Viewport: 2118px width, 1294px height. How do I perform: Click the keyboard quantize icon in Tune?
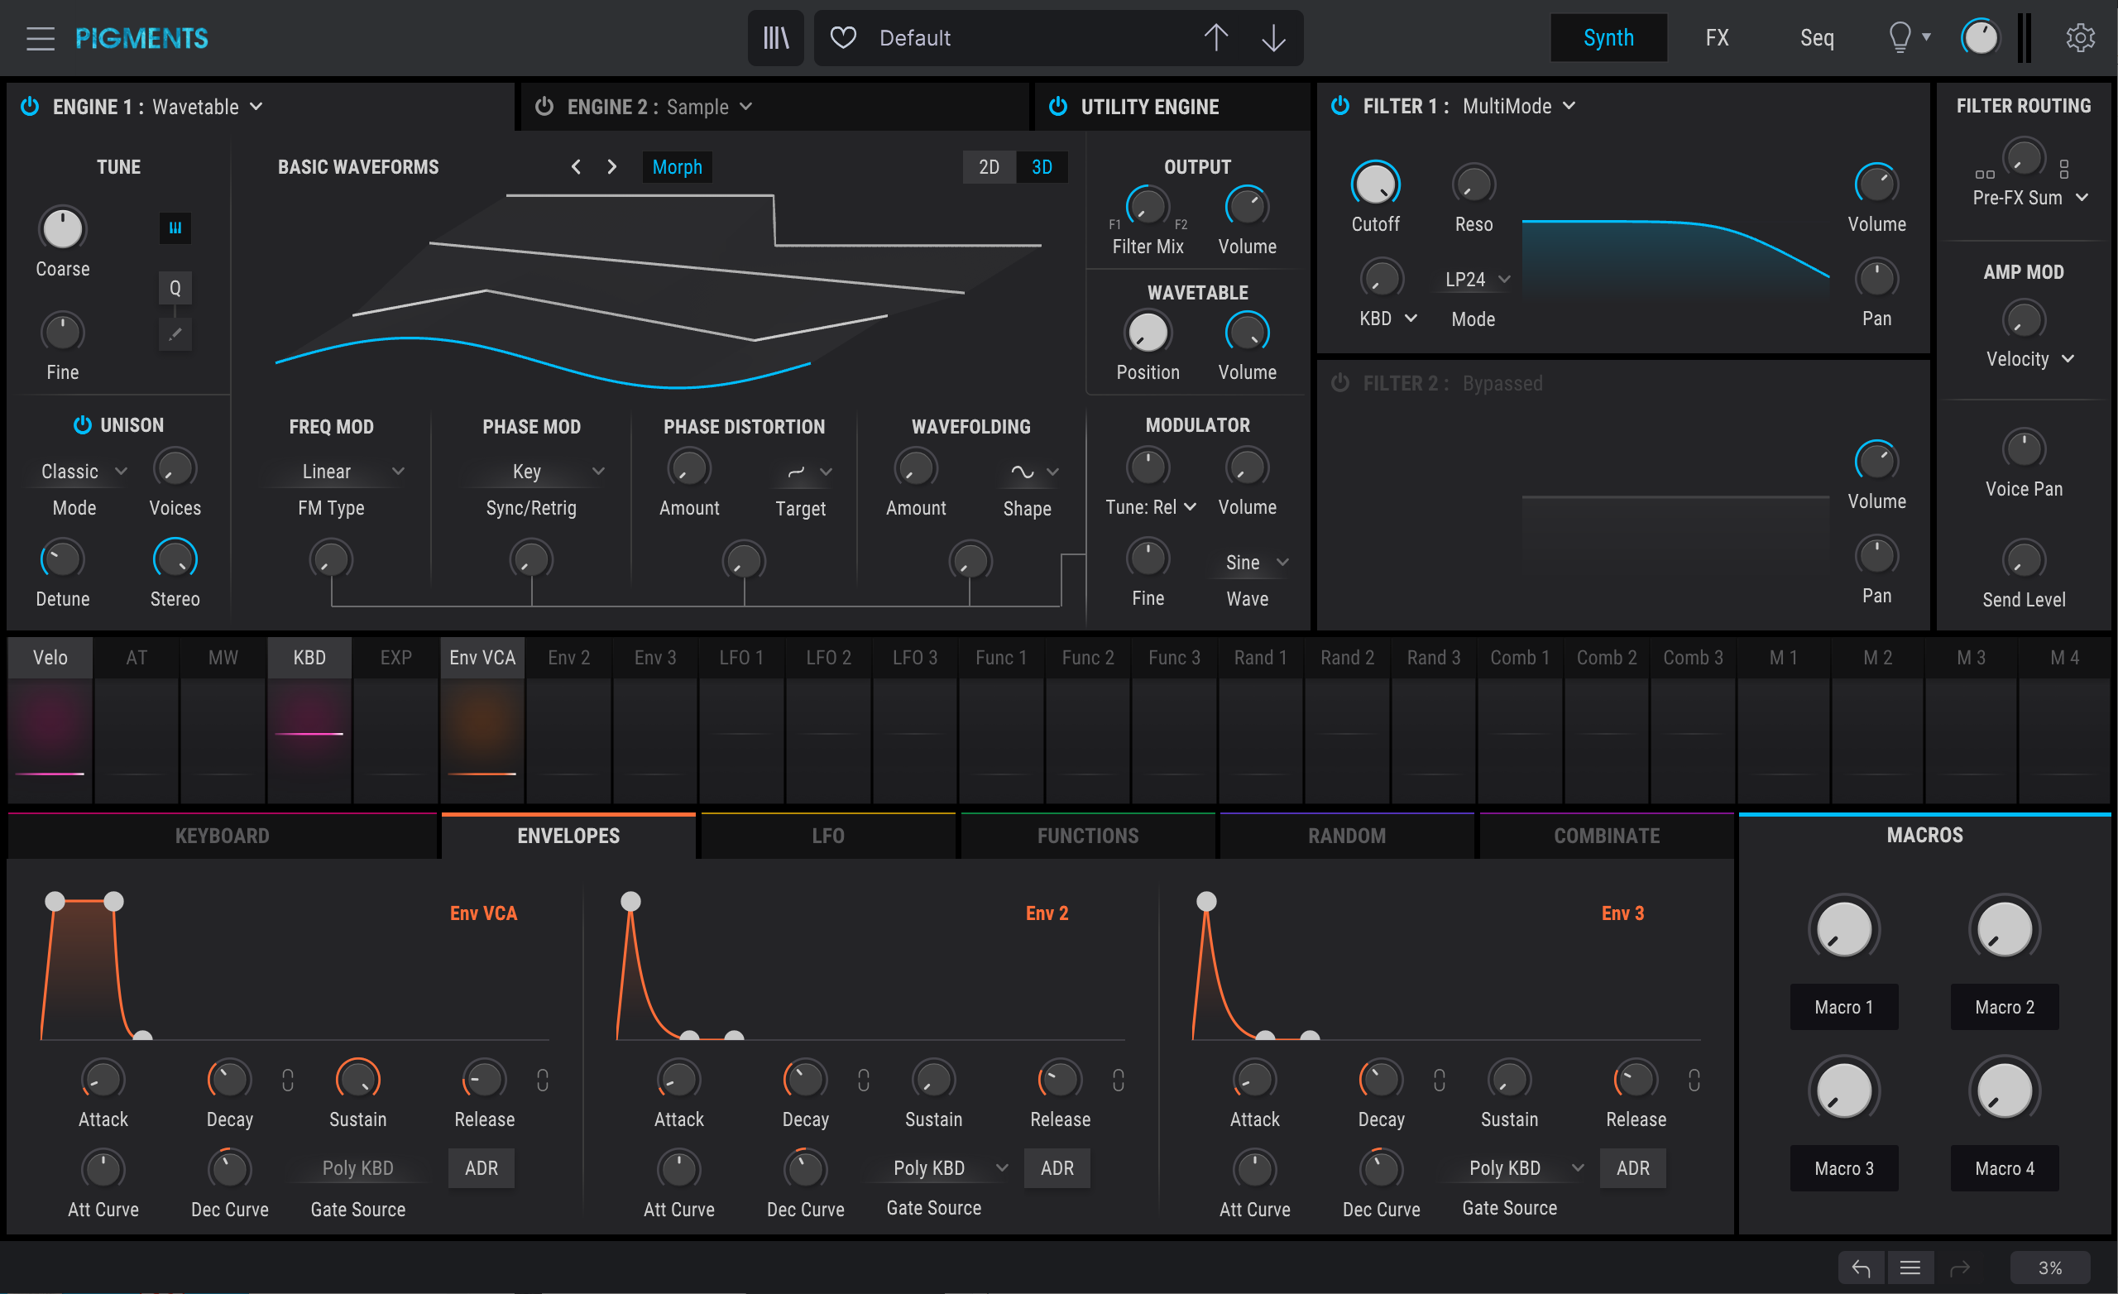coord(175,228)
